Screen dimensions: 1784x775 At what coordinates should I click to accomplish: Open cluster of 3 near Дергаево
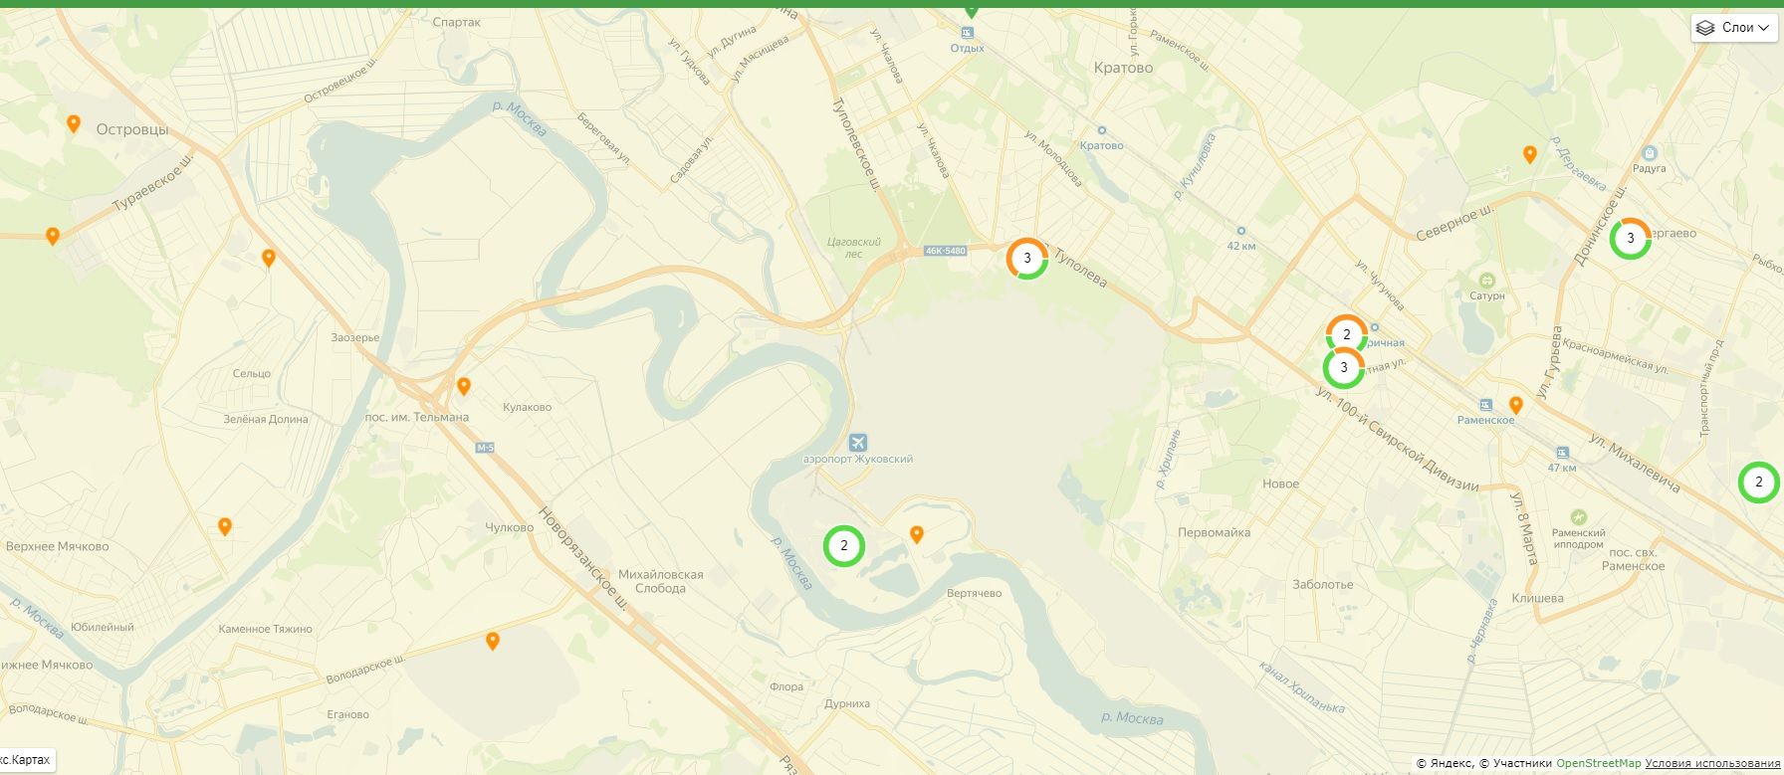(x=1631, y=238)
